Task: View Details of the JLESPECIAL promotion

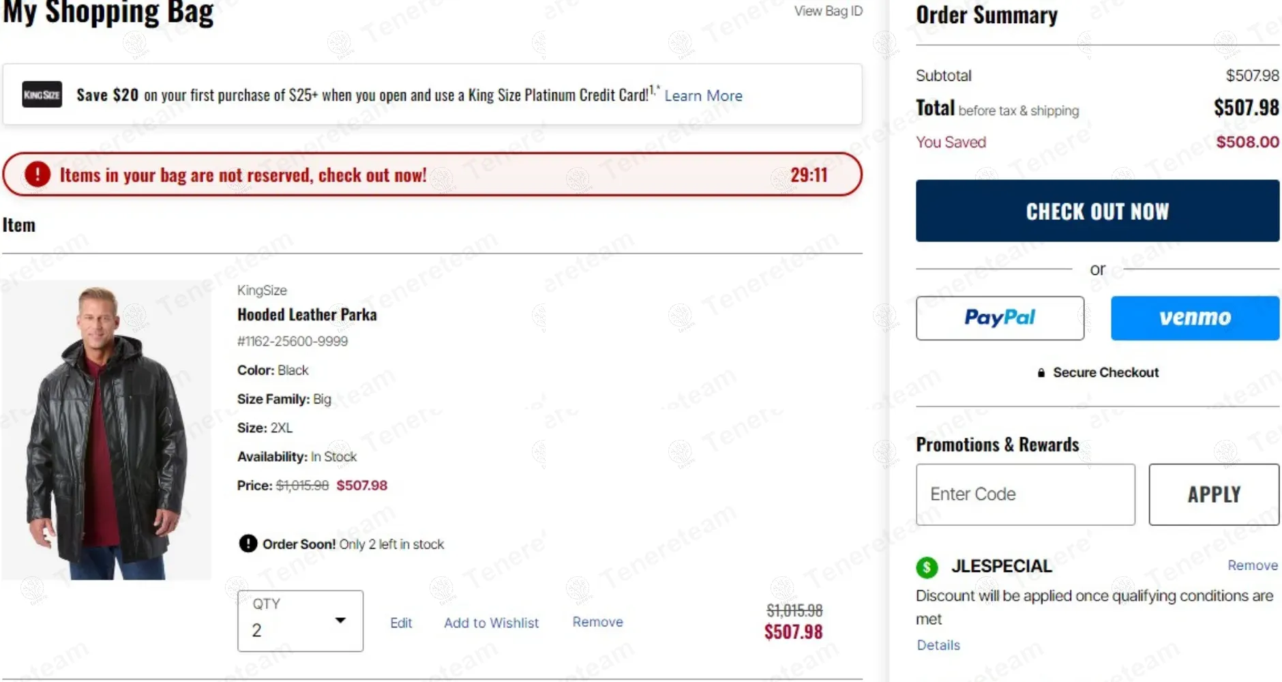Action: point(938,645)
